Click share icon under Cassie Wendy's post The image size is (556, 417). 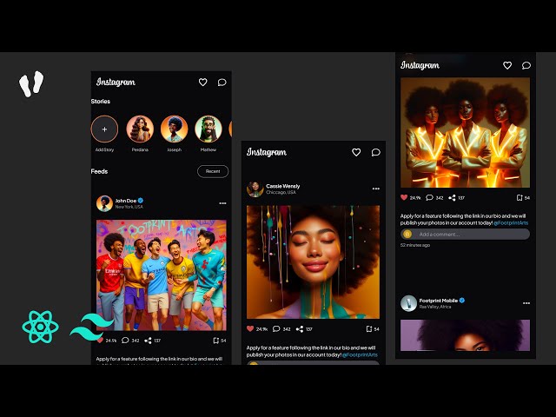coord(300,329)
